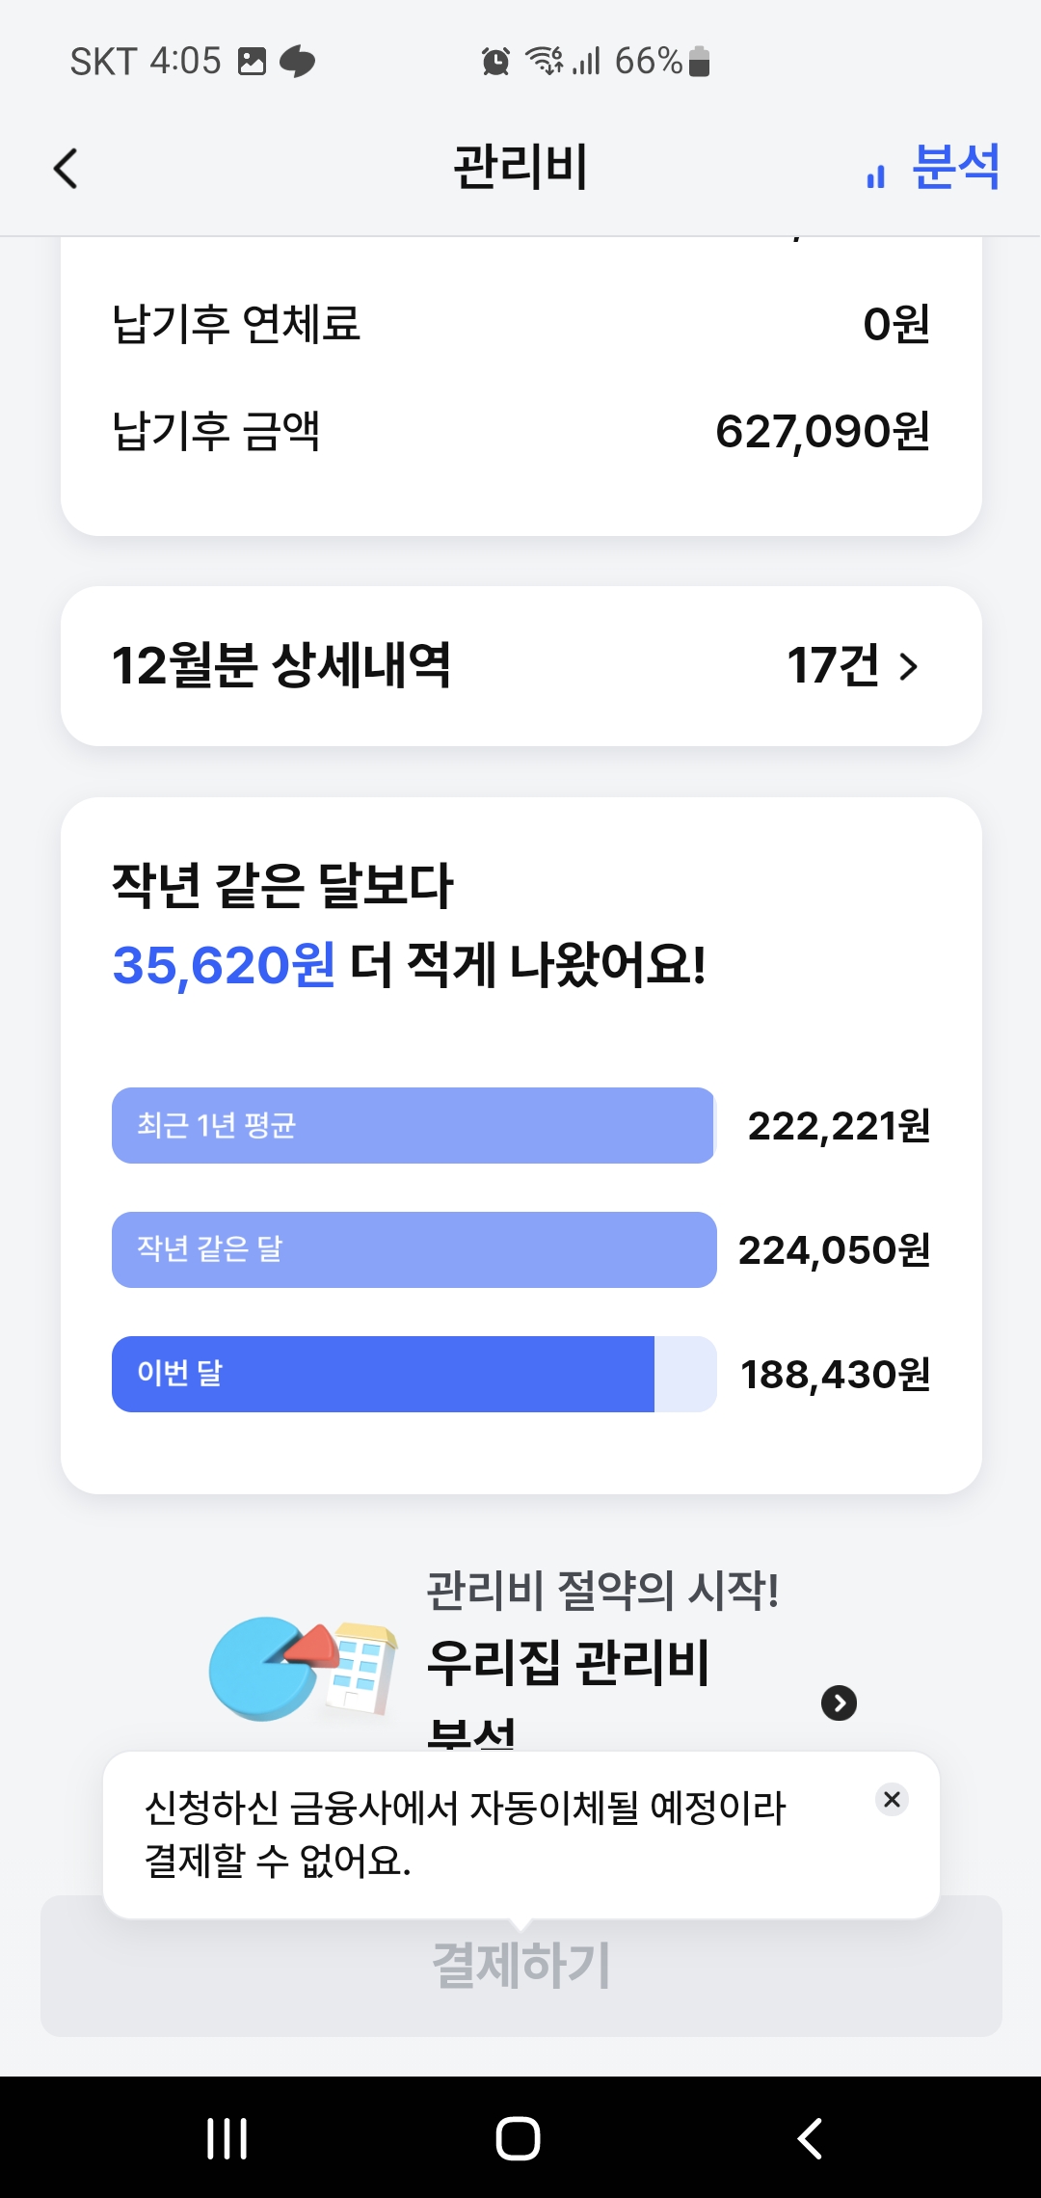Tap black circle arrow on banner
Viewport: 1041px width, 2198px height.
pyautogui.click(x=839, y=1703)
